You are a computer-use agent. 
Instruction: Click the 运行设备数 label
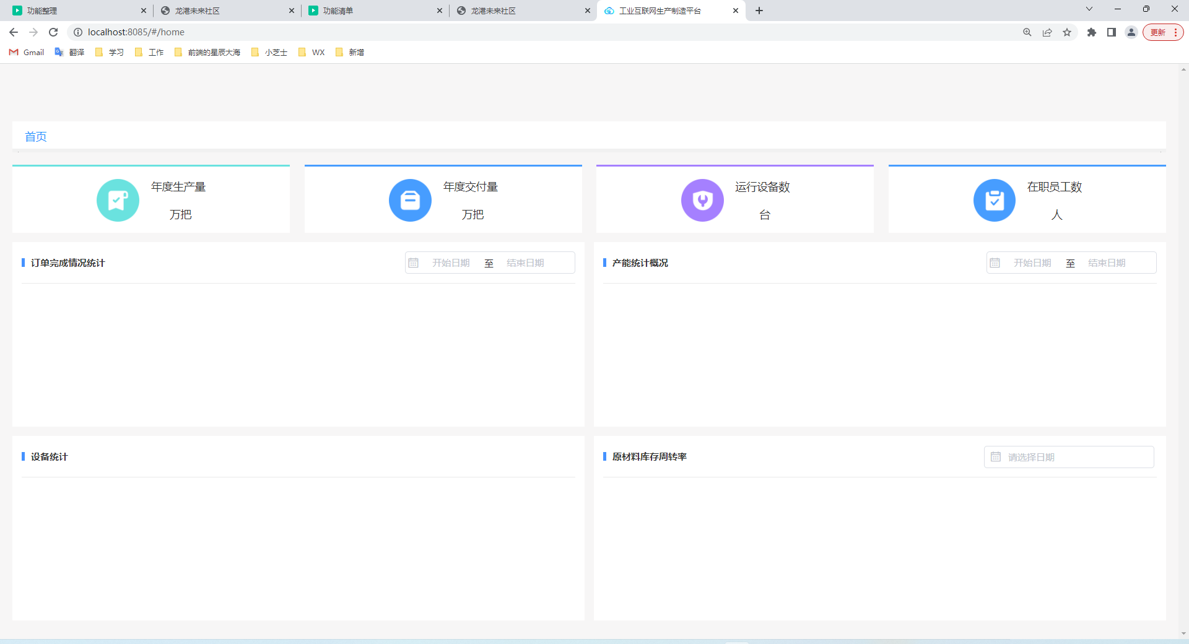coord(763,187)
